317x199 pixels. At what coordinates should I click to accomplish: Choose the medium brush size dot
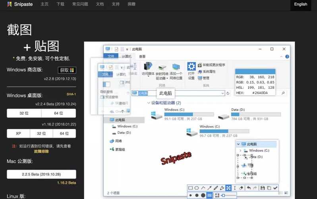(x=197, y=195)
